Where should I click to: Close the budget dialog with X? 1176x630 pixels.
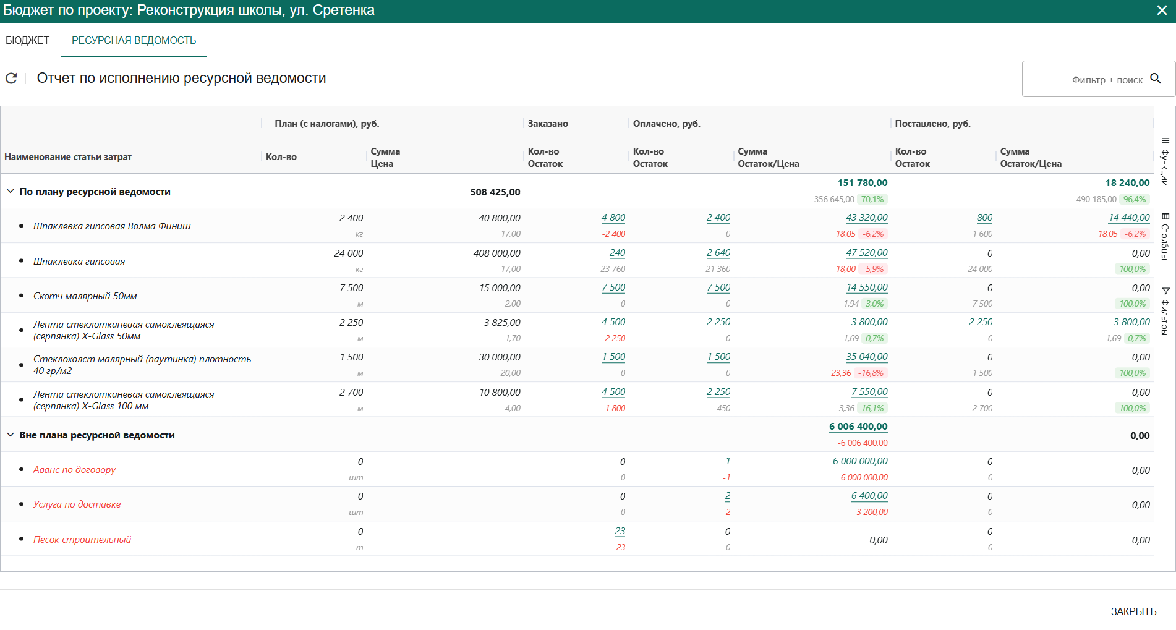(x=1162, y=11)
